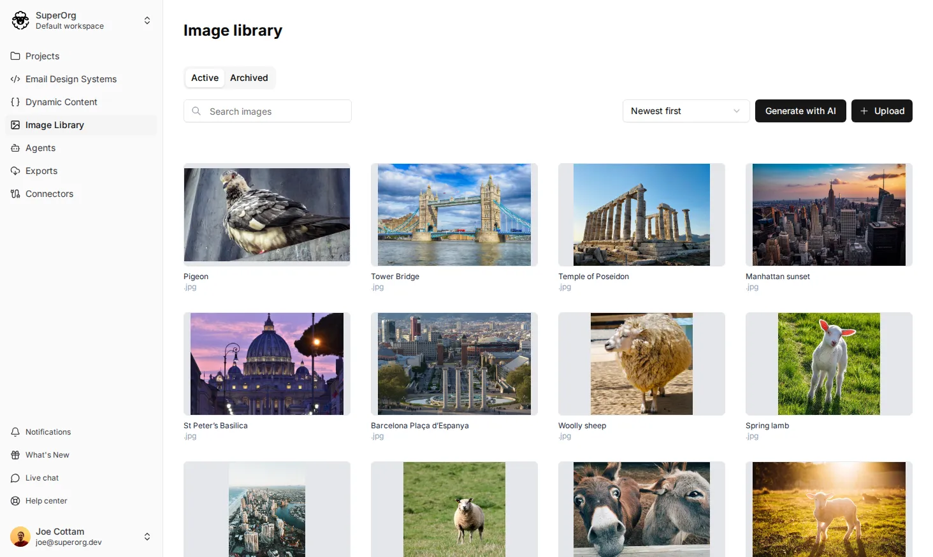Click Generate with AI button
The image size is (933, 557).
pos(800,111)
